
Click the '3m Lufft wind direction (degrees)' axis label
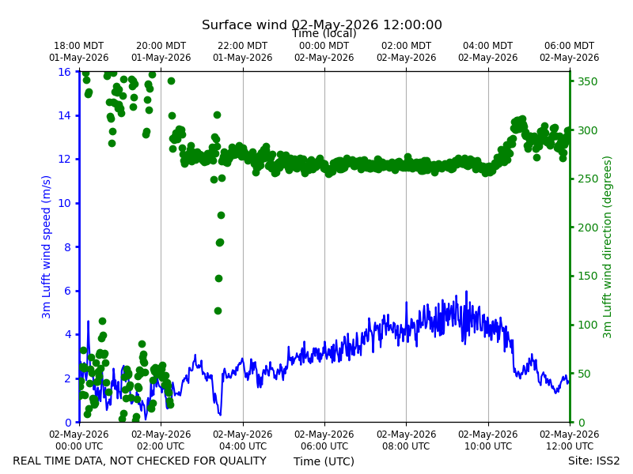[607, 247]
